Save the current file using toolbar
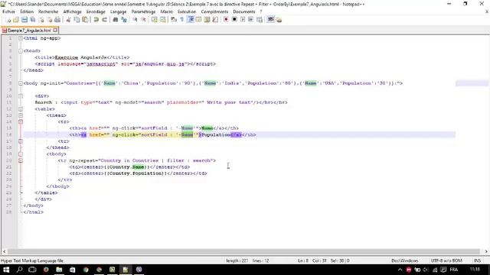This screenshot has width=490, height=275. (24, 20)
